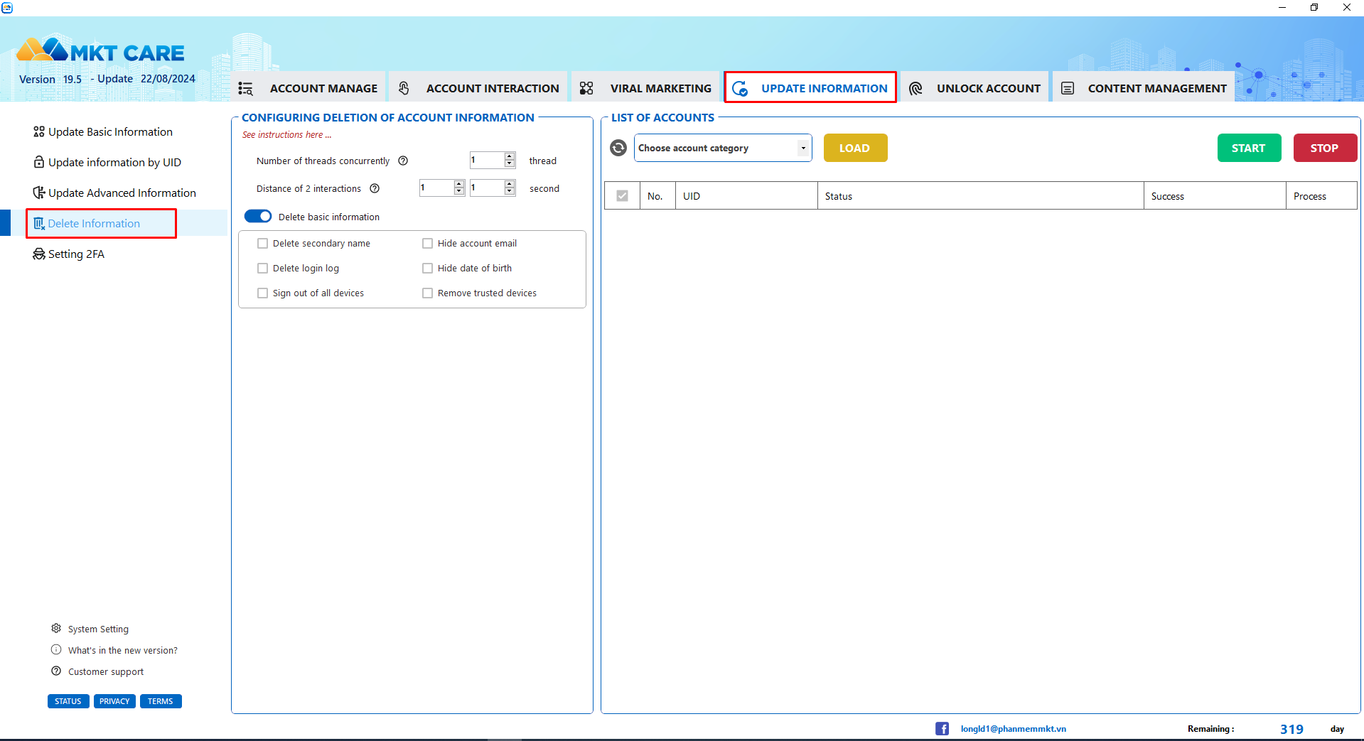Click the Content Management document icon
The width and height of the screenshot is (1364, 741).
point(1068,88)
